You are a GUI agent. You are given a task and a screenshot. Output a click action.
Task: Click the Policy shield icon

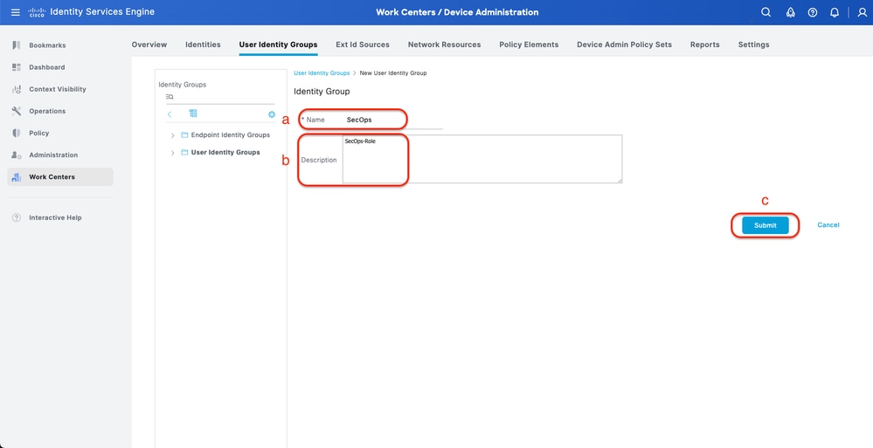coord(16,133)
